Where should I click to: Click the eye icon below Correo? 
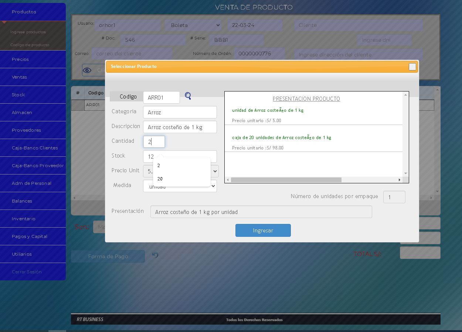coord(87,70)
